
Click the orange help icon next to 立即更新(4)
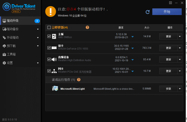click(x=87, y=27)
